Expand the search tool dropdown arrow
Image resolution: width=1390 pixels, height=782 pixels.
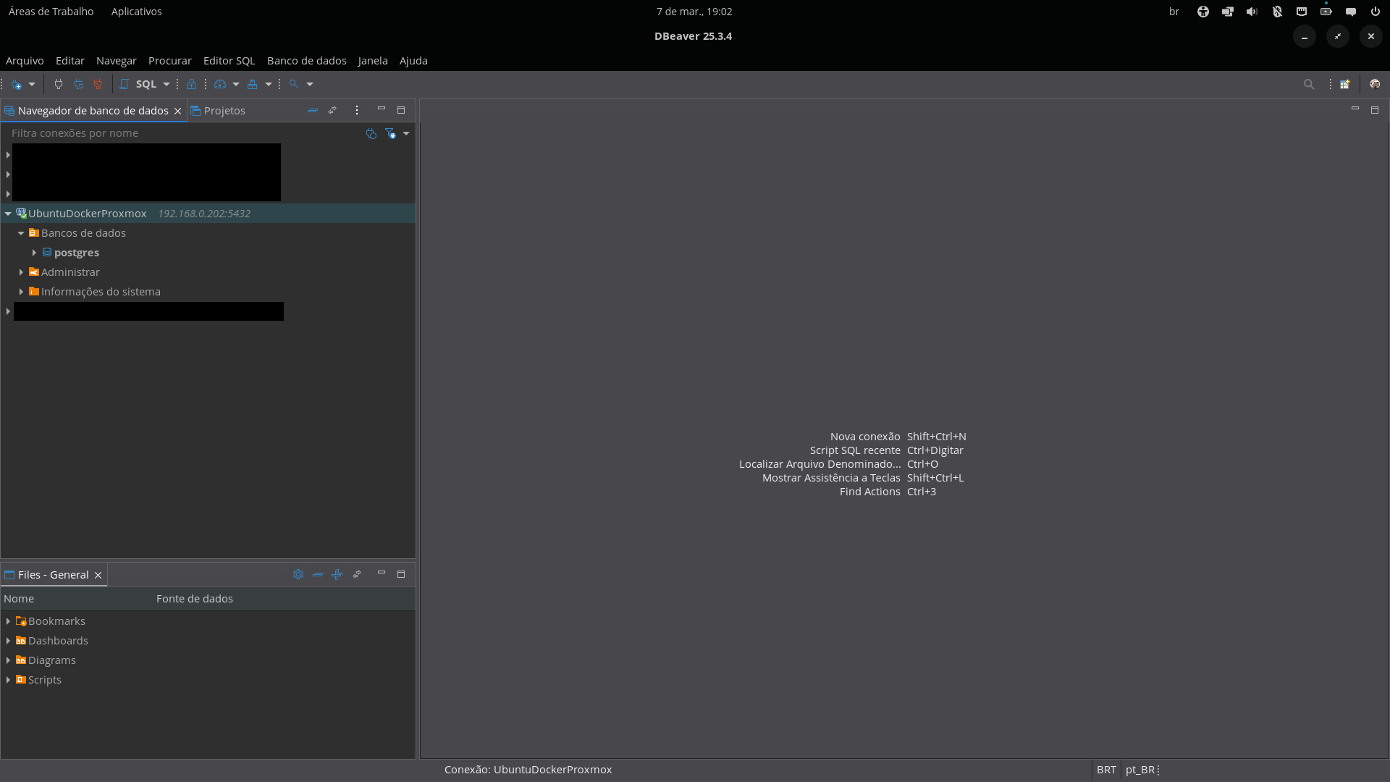(x=310, y=84)
